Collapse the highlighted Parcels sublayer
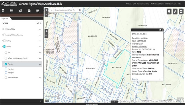Viewport: 185px width, 105px height. point(4,64)
